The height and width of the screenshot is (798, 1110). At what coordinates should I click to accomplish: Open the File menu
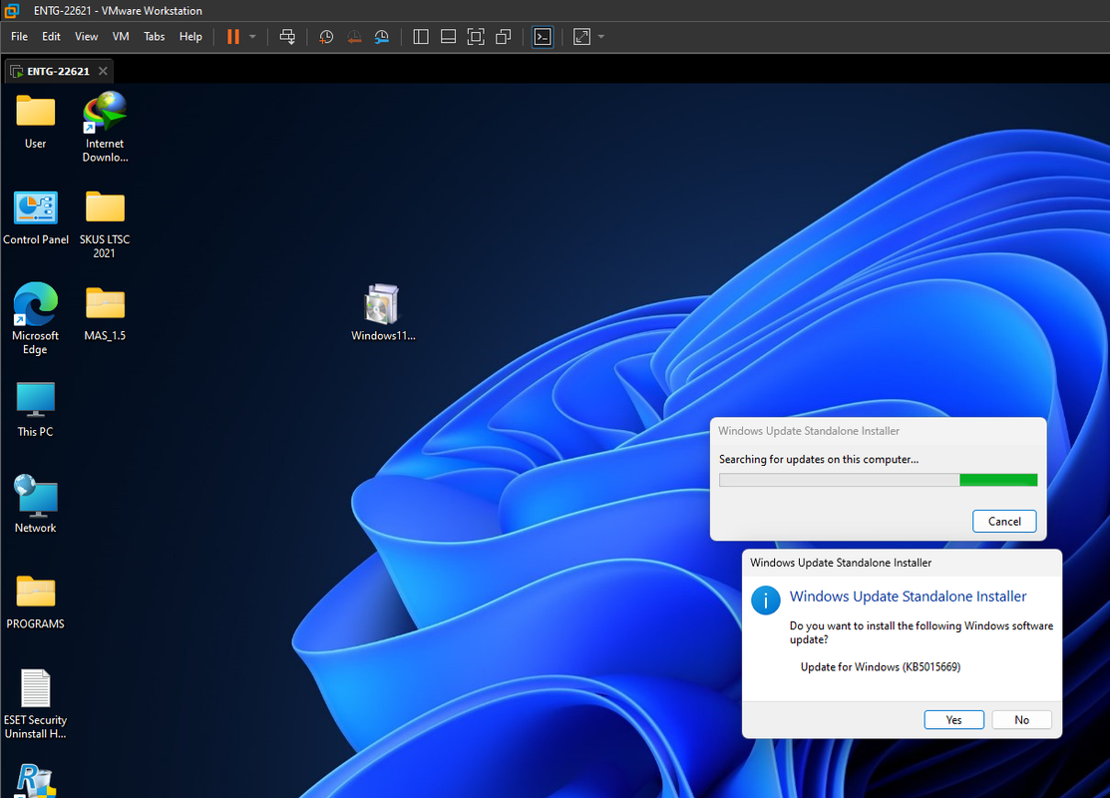click(19, 37)
